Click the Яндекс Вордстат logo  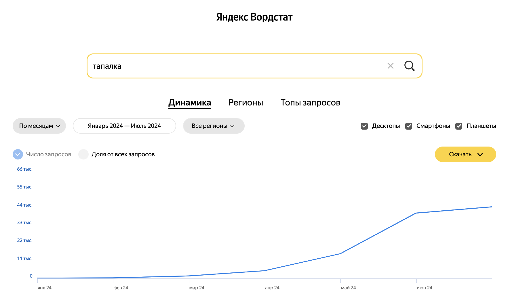(x=254, y=17)
